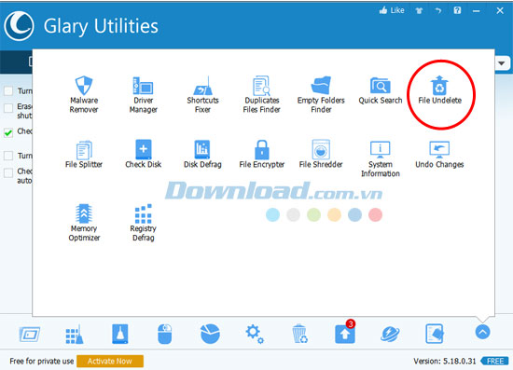Toggle the first 'Turn' checkbox

pyautogui.click(x=8, y=90)
